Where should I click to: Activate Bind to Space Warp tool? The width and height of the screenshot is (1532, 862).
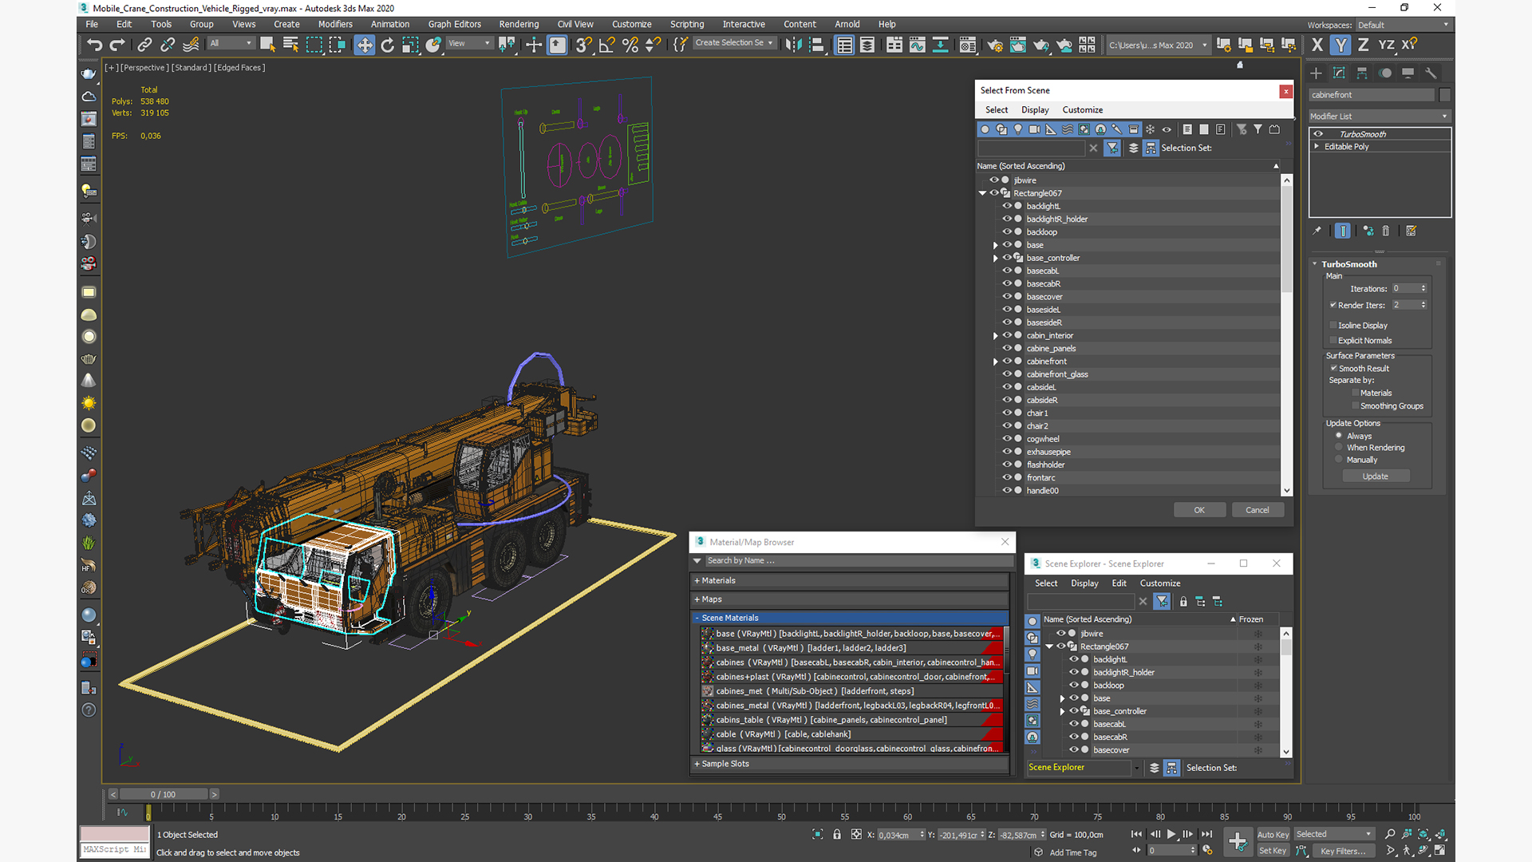pyautogui.click(x=191, y=45)
